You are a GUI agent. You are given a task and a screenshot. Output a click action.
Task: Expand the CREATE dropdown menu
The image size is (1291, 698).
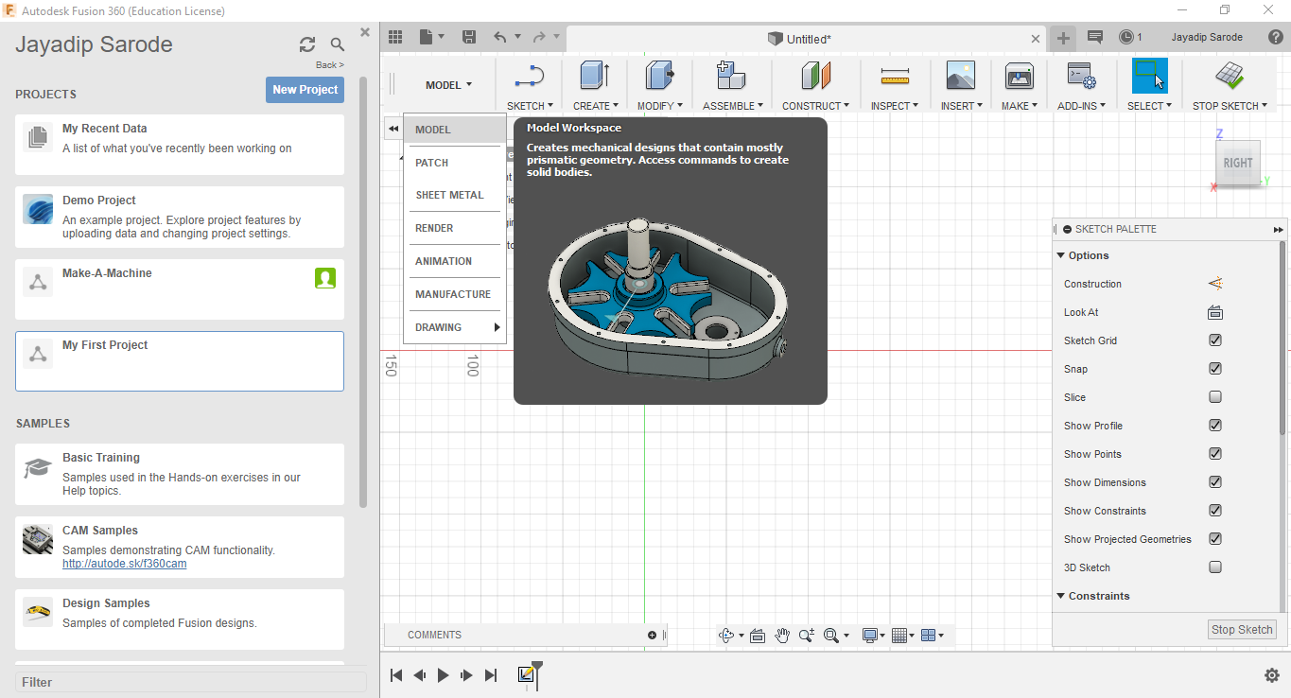click(595, 106)
